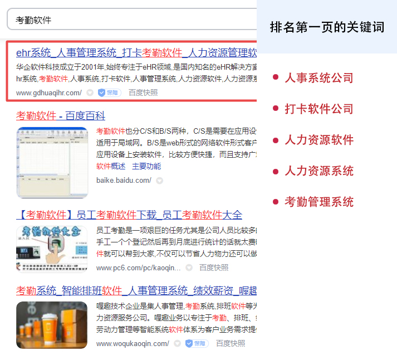Click the 保障 shield badge for woqukaoqin.com
This screenshot has width=397, height=355.
[197, 343]
